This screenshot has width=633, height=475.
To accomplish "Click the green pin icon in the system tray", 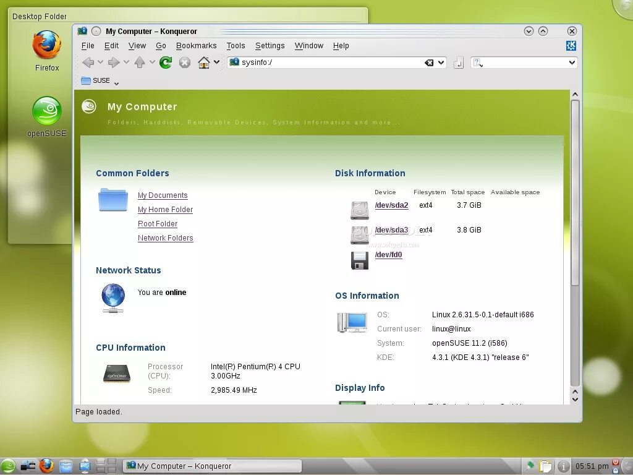I will 529,466.
